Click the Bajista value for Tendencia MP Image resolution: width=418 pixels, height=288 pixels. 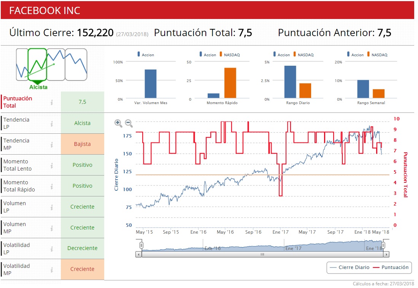tap(83, 144)
